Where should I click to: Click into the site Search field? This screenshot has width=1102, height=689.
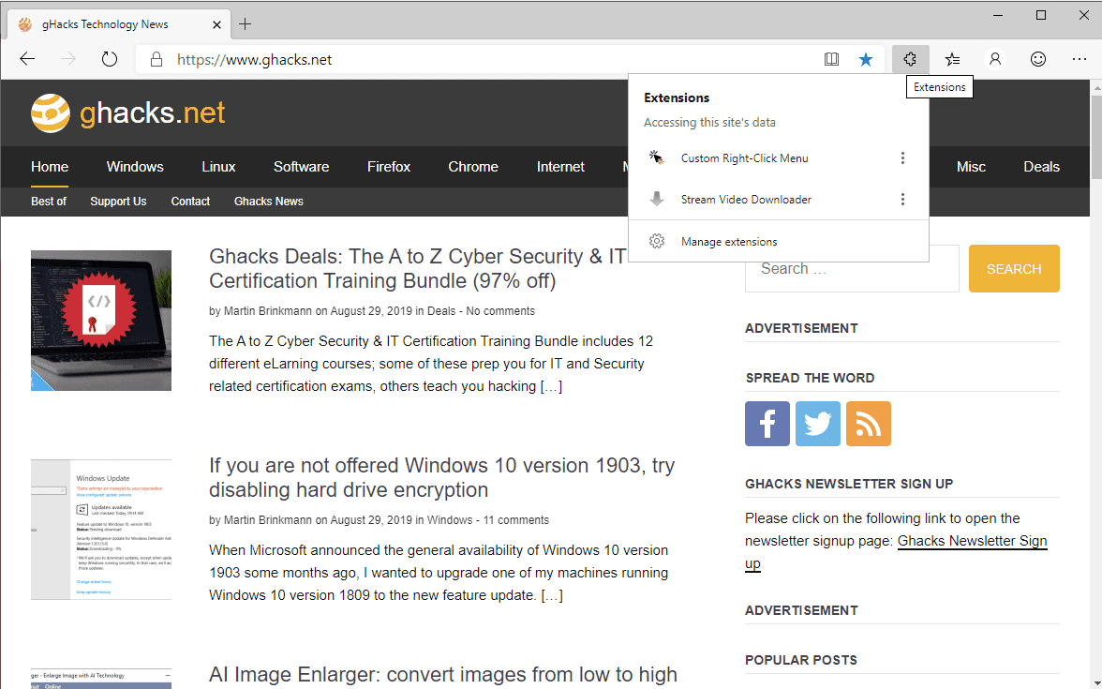[852, 268]
